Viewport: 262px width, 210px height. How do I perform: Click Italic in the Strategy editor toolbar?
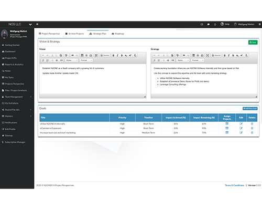click(229, 56)
